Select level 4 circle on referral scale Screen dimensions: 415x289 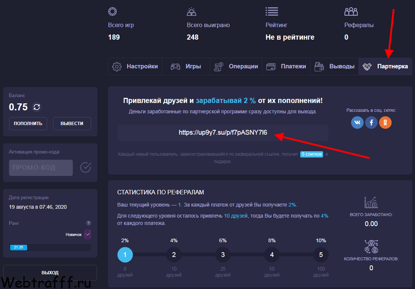tap(272, 255)
